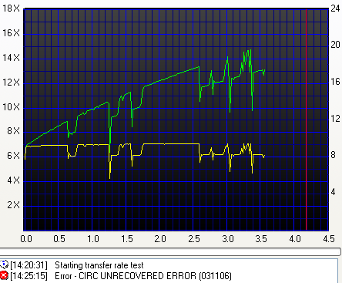Viewport: 342px width, 283px height.
Task: Click the flat yellow line segment near 2.0
Action: pos(164,144)
